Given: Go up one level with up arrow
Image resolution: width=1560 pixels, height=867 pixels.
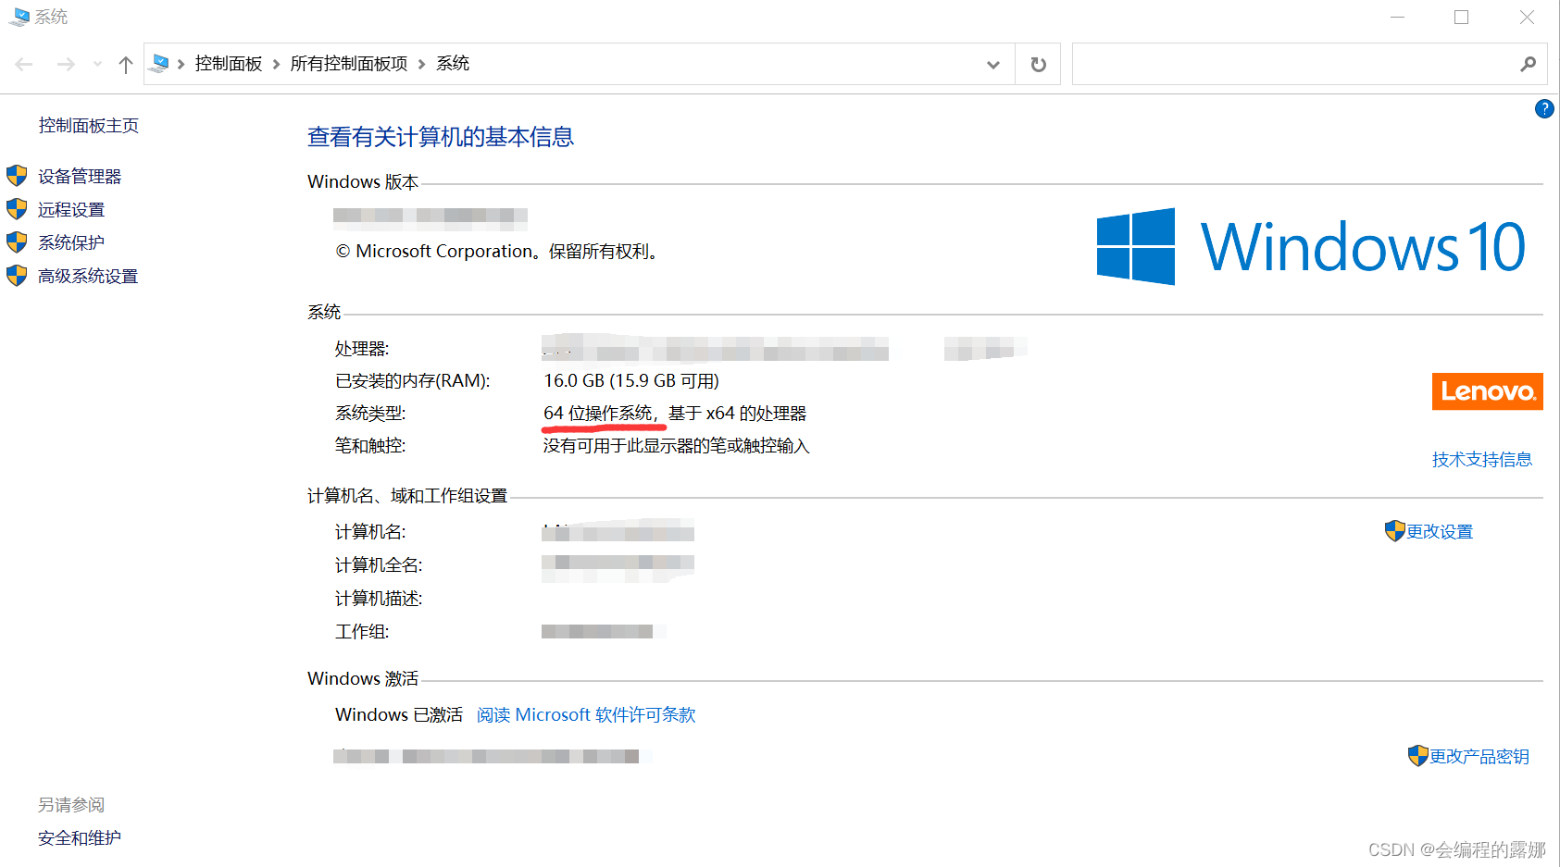Looking at the screenshot, I should click(126, 64).
